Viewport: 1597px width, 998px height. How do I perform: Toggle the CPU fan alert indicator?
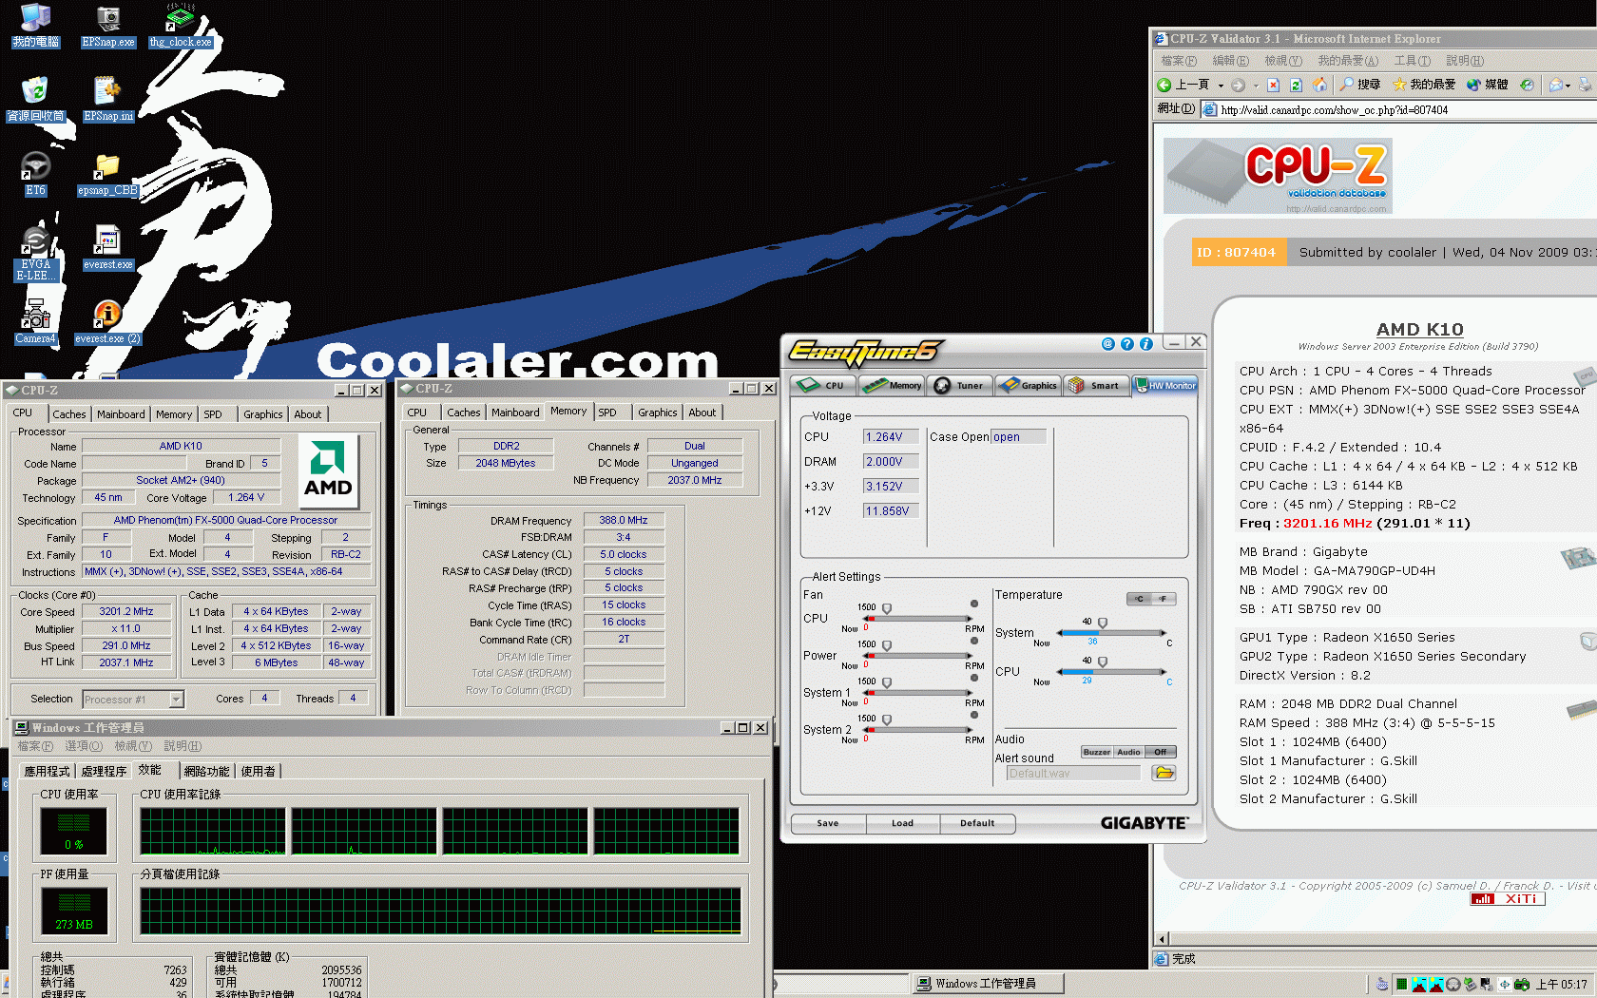974,604
